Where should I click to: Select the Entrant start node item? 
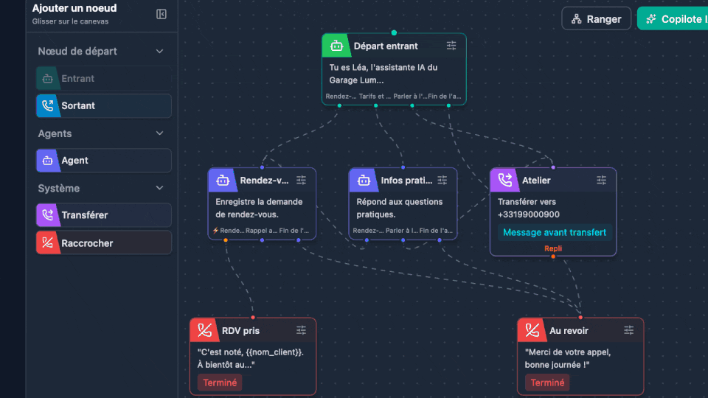[x=103, y=79]
